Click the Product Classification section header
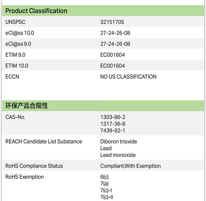Image resolution: width=206 pixels, height=201 pixels. [36, 11]
